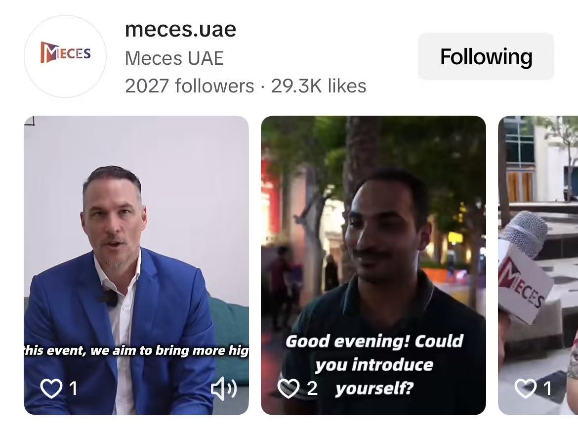
Task: Click the lapel microphone on blue blazer
Action: tap(108, 297)
